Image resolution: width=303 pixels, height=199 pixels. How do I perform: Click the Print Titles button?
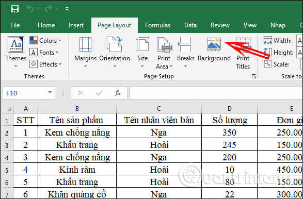(243, 53)
